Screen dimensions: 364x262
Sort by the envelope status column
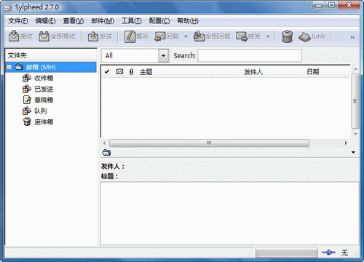pos(119,71)
